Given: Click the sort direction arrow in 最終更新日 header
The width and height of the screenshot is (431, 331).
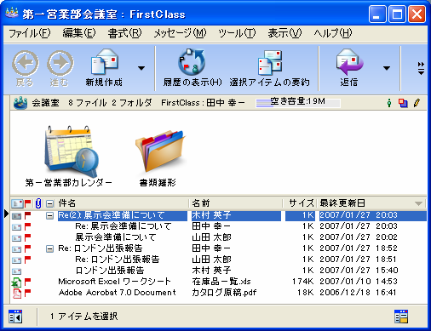Looking at the screenshot, I should [x=418, y=203].
